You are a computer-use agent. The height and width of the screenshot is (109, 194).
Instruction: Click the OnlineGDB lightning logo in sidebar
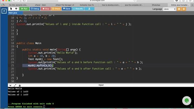[4, 11]
